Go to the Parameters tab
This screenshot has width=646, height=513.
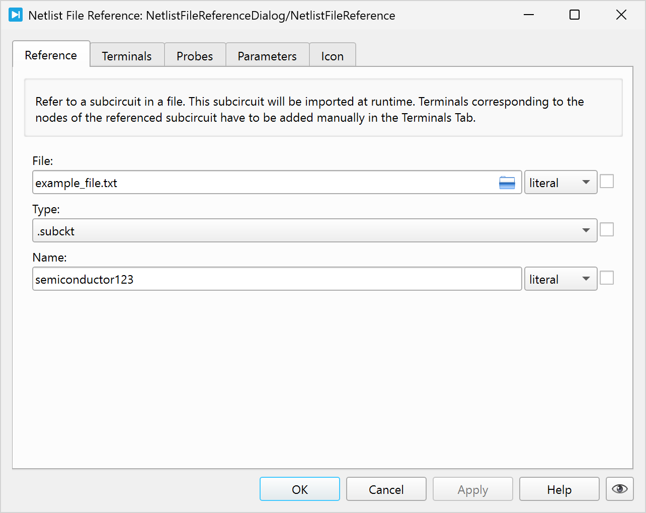[267, 56]
